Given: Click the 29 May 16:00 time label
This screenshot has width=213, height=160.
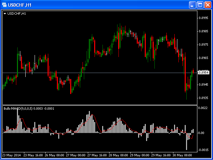Looking at the screenshot, I should point(161,155).
